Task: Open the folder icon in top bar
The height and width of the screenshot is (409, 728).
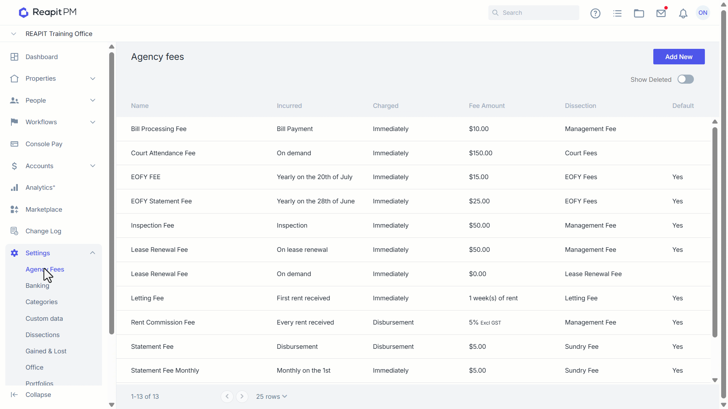Action: [x=639, y=13]
